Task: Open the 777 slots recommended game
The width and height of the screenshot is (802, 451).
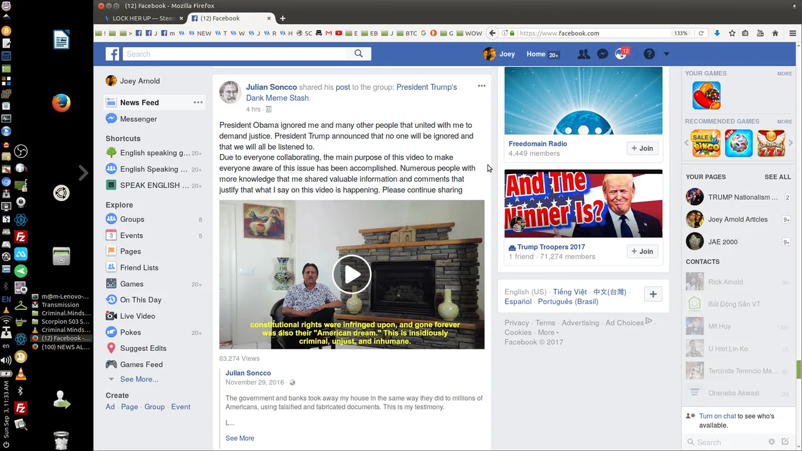Action: point(771,143)
